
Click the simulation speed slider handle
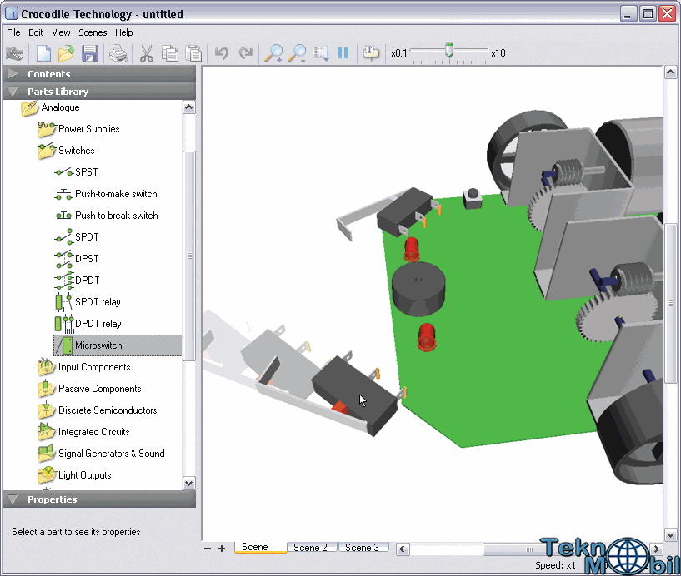tap(449, 51)
